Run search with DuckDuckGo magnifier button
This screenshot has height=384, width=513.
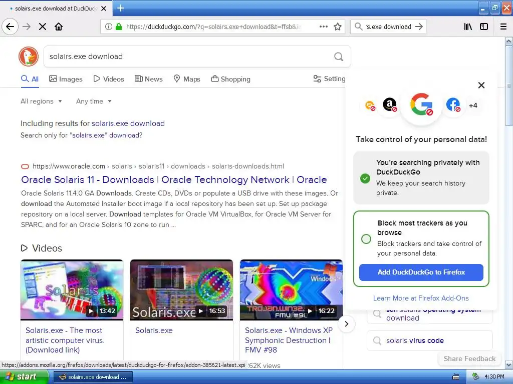(339, 56)
